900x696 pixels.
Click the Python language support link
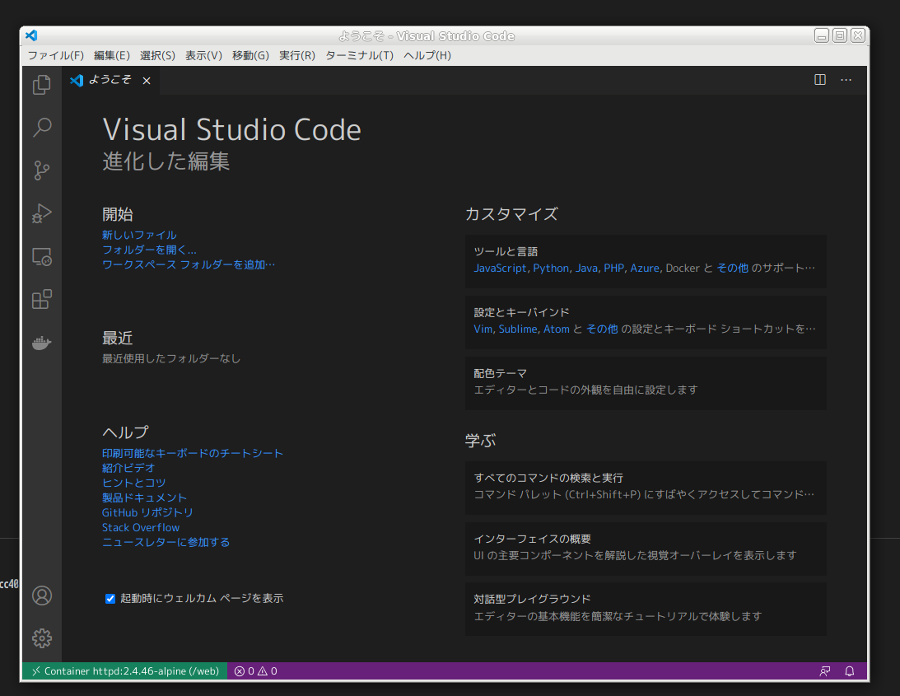(551, 269)
